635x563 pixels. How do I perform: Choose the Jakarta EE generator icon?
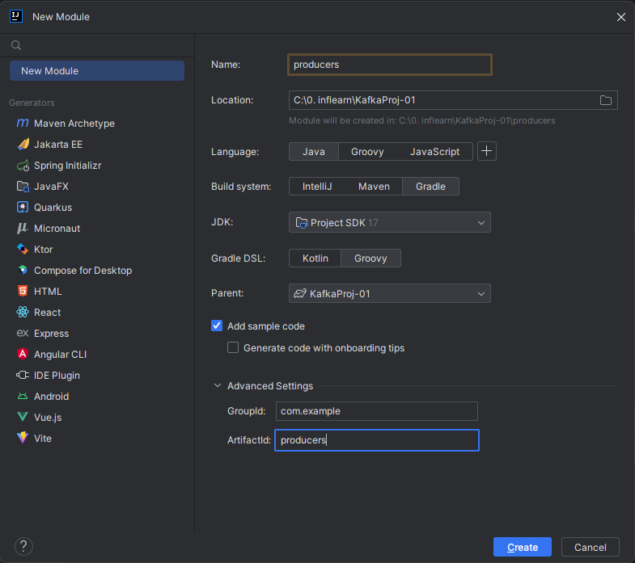tap(23, 144)
